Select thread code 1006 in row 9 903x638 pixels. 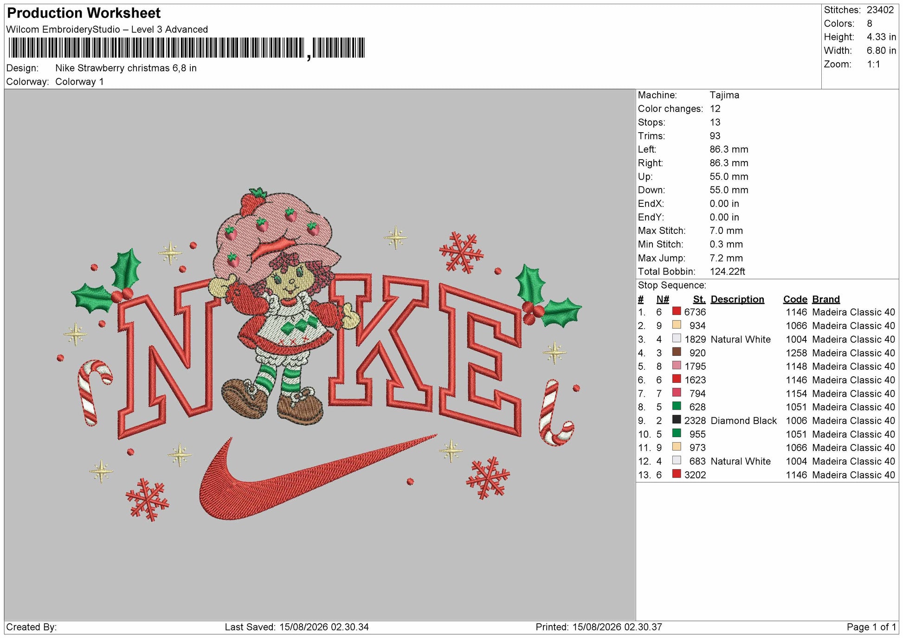796,420
